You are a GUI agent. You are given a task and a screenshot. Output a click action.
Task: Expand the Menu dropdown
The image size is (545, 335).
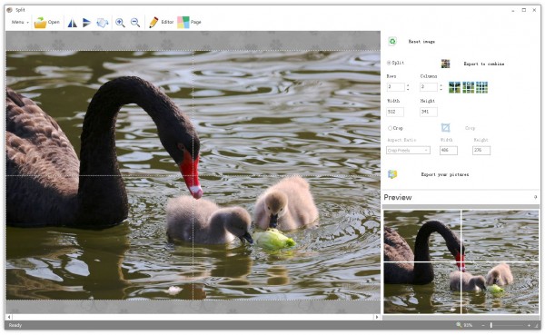pos(20,22)
